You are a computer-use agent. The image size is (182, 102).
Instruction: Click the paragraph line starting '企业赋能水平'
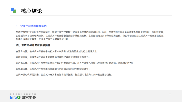point(90,36)
